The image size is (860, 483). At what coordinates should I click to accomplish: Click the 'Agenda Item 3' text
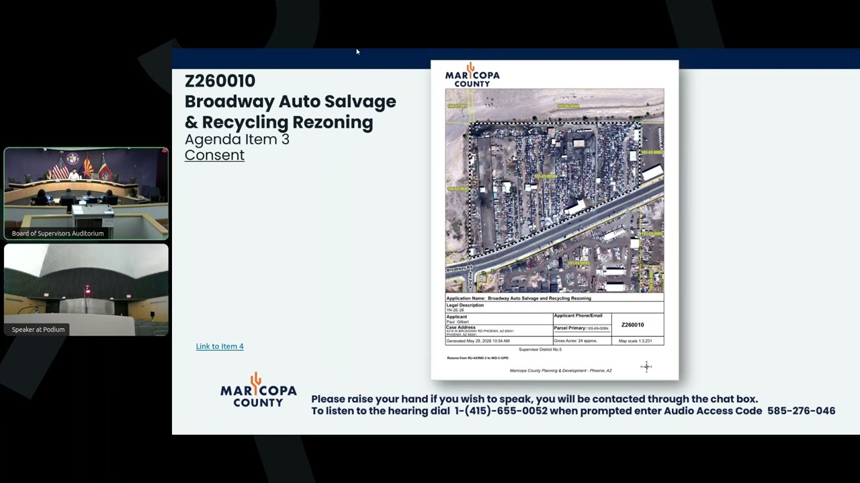point(237,140)
